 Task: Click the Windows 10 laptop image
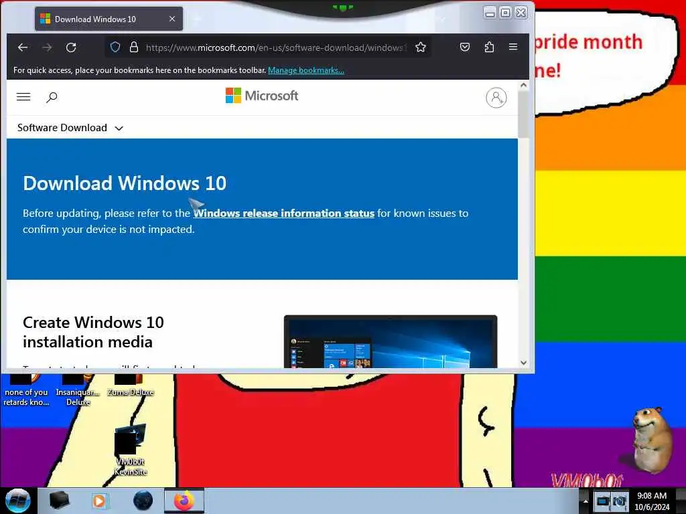391,341
